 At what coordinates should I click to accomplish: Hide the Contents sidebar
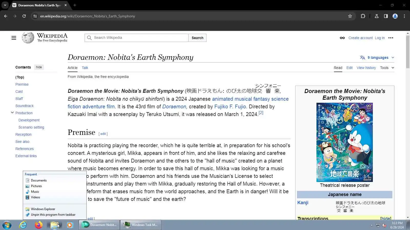click(x=39, y=67)
